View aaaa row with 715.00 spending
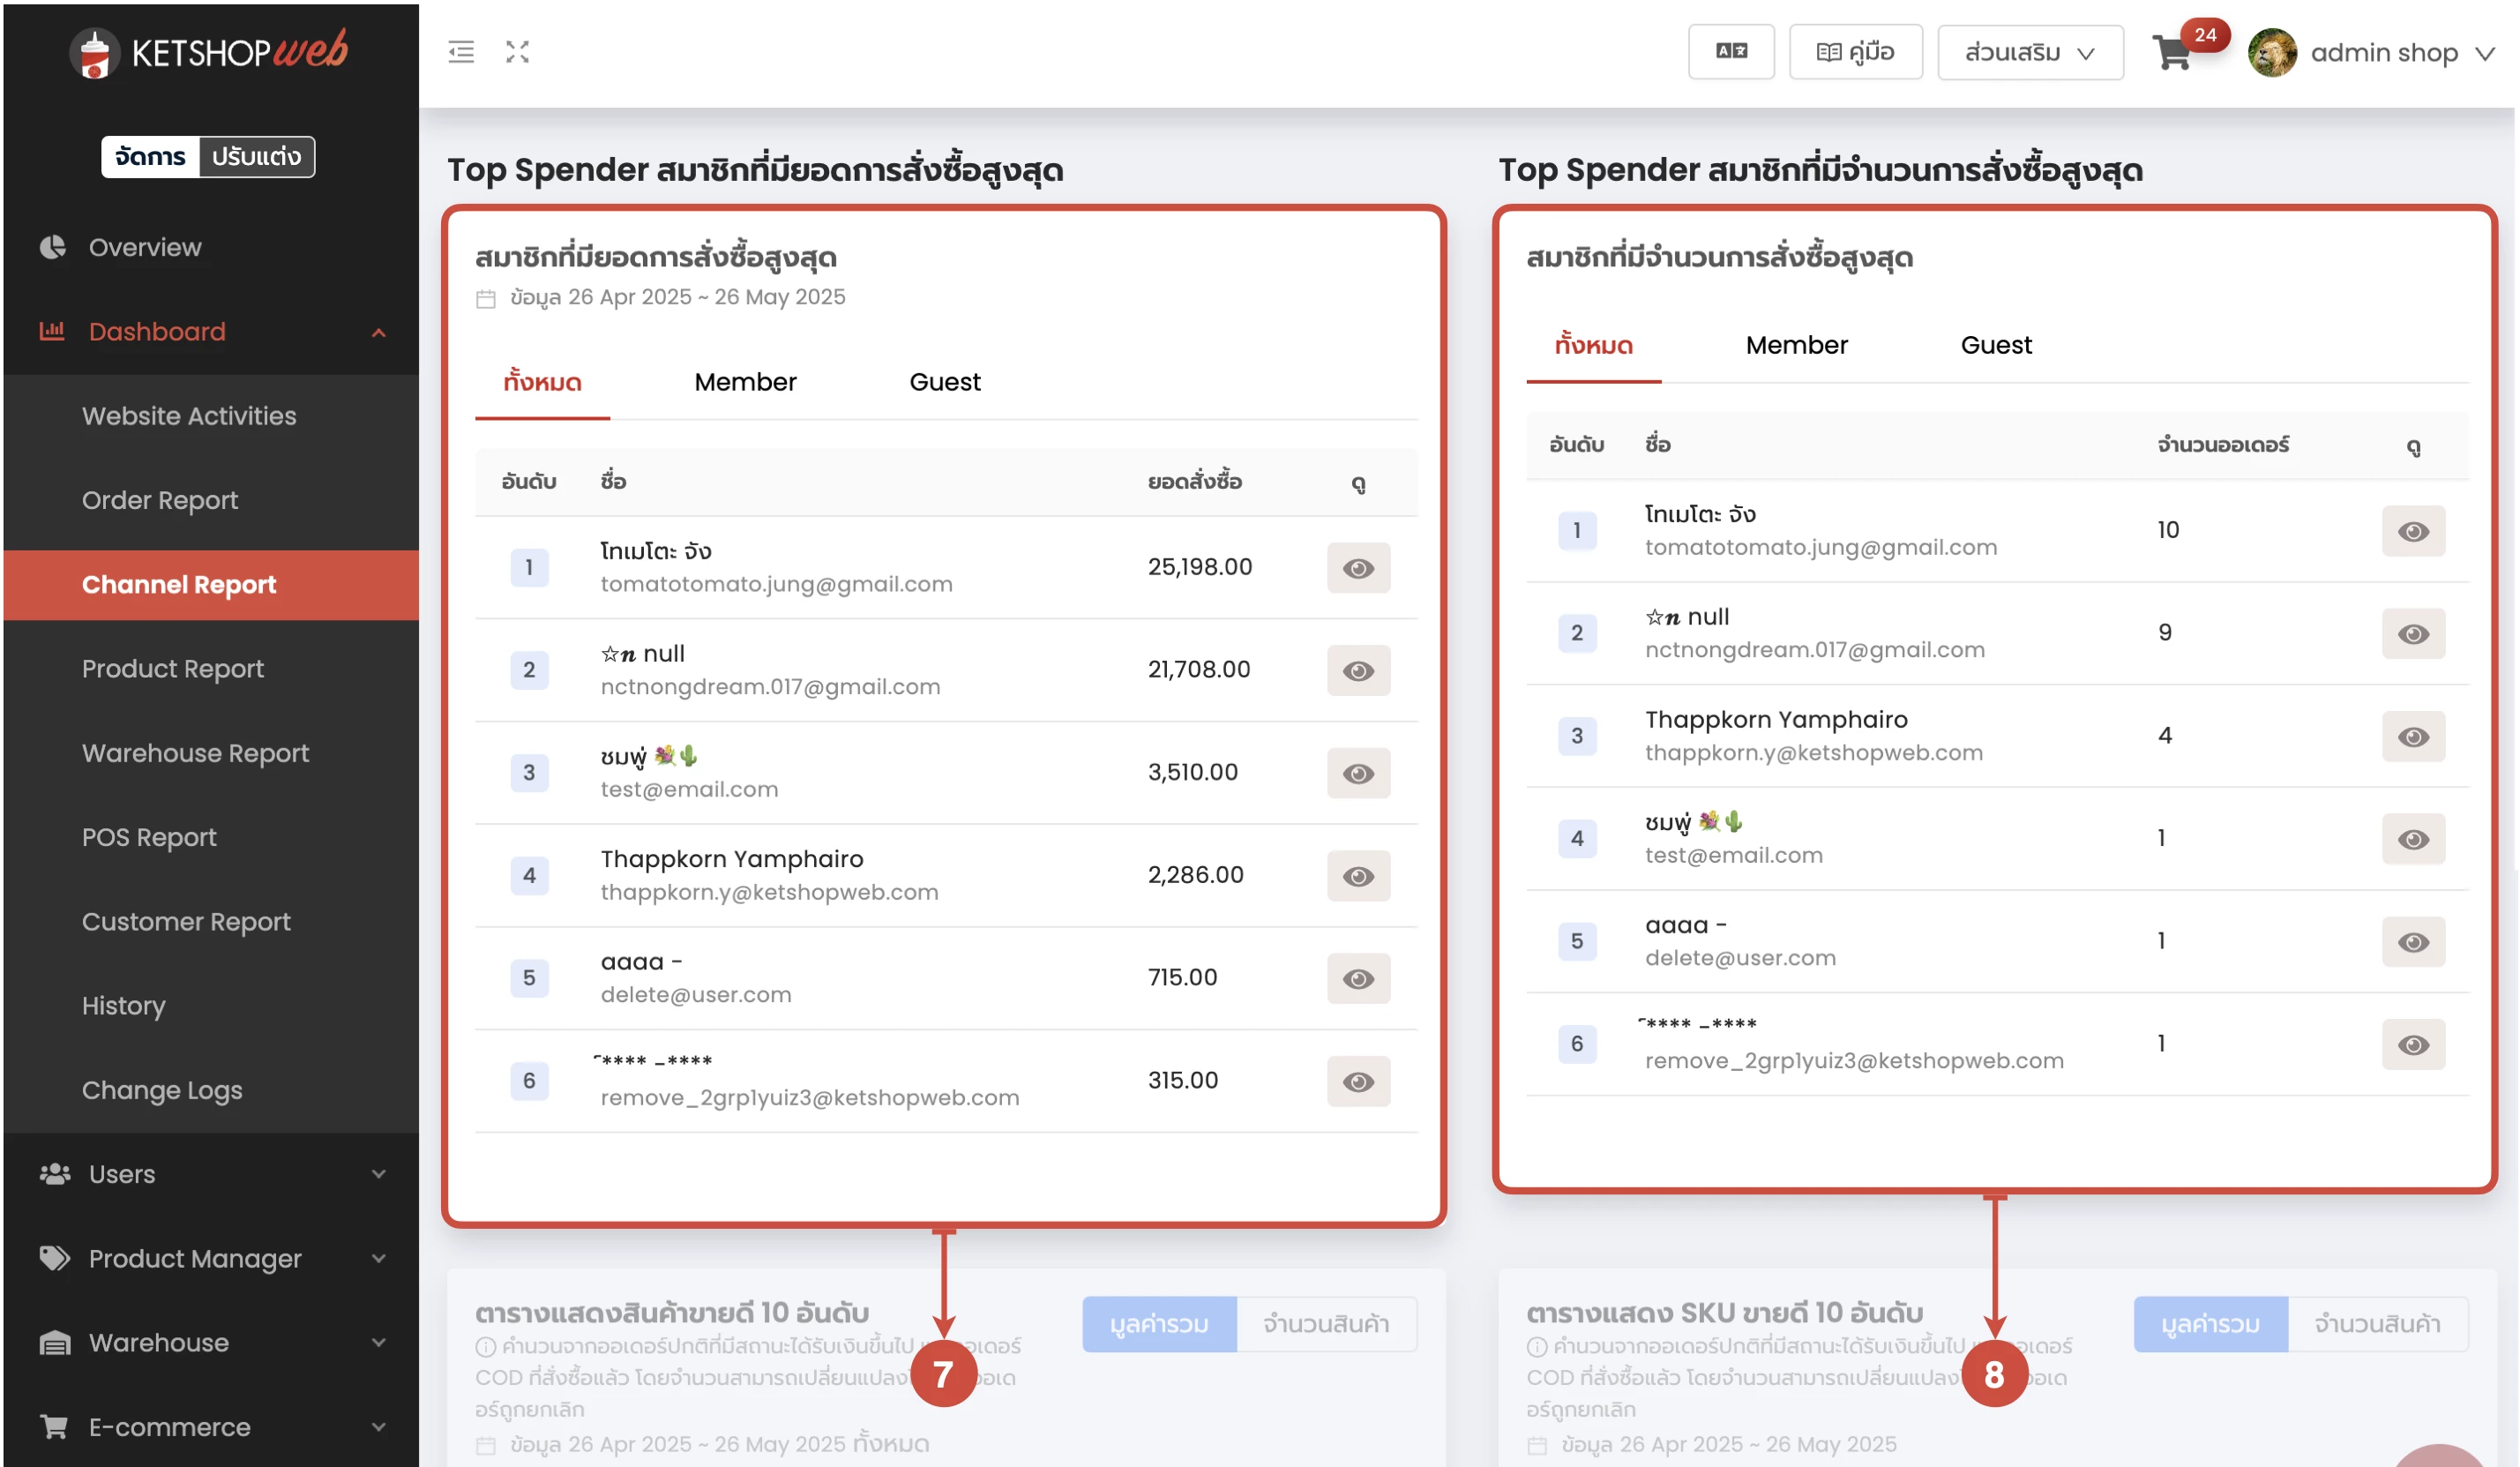 (1358, 978)
